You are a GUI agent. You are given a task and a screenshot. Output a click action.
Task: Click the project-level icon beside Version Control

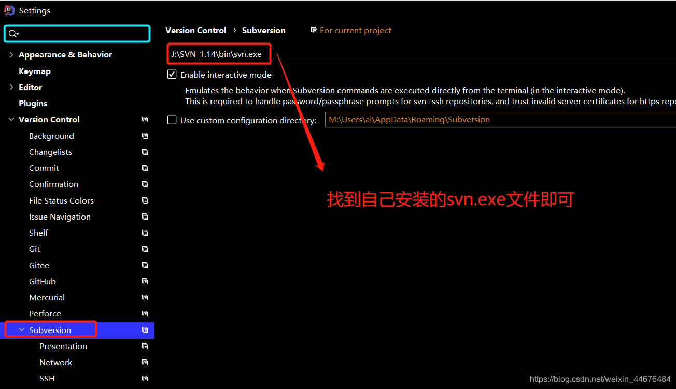tap(145, 119)
